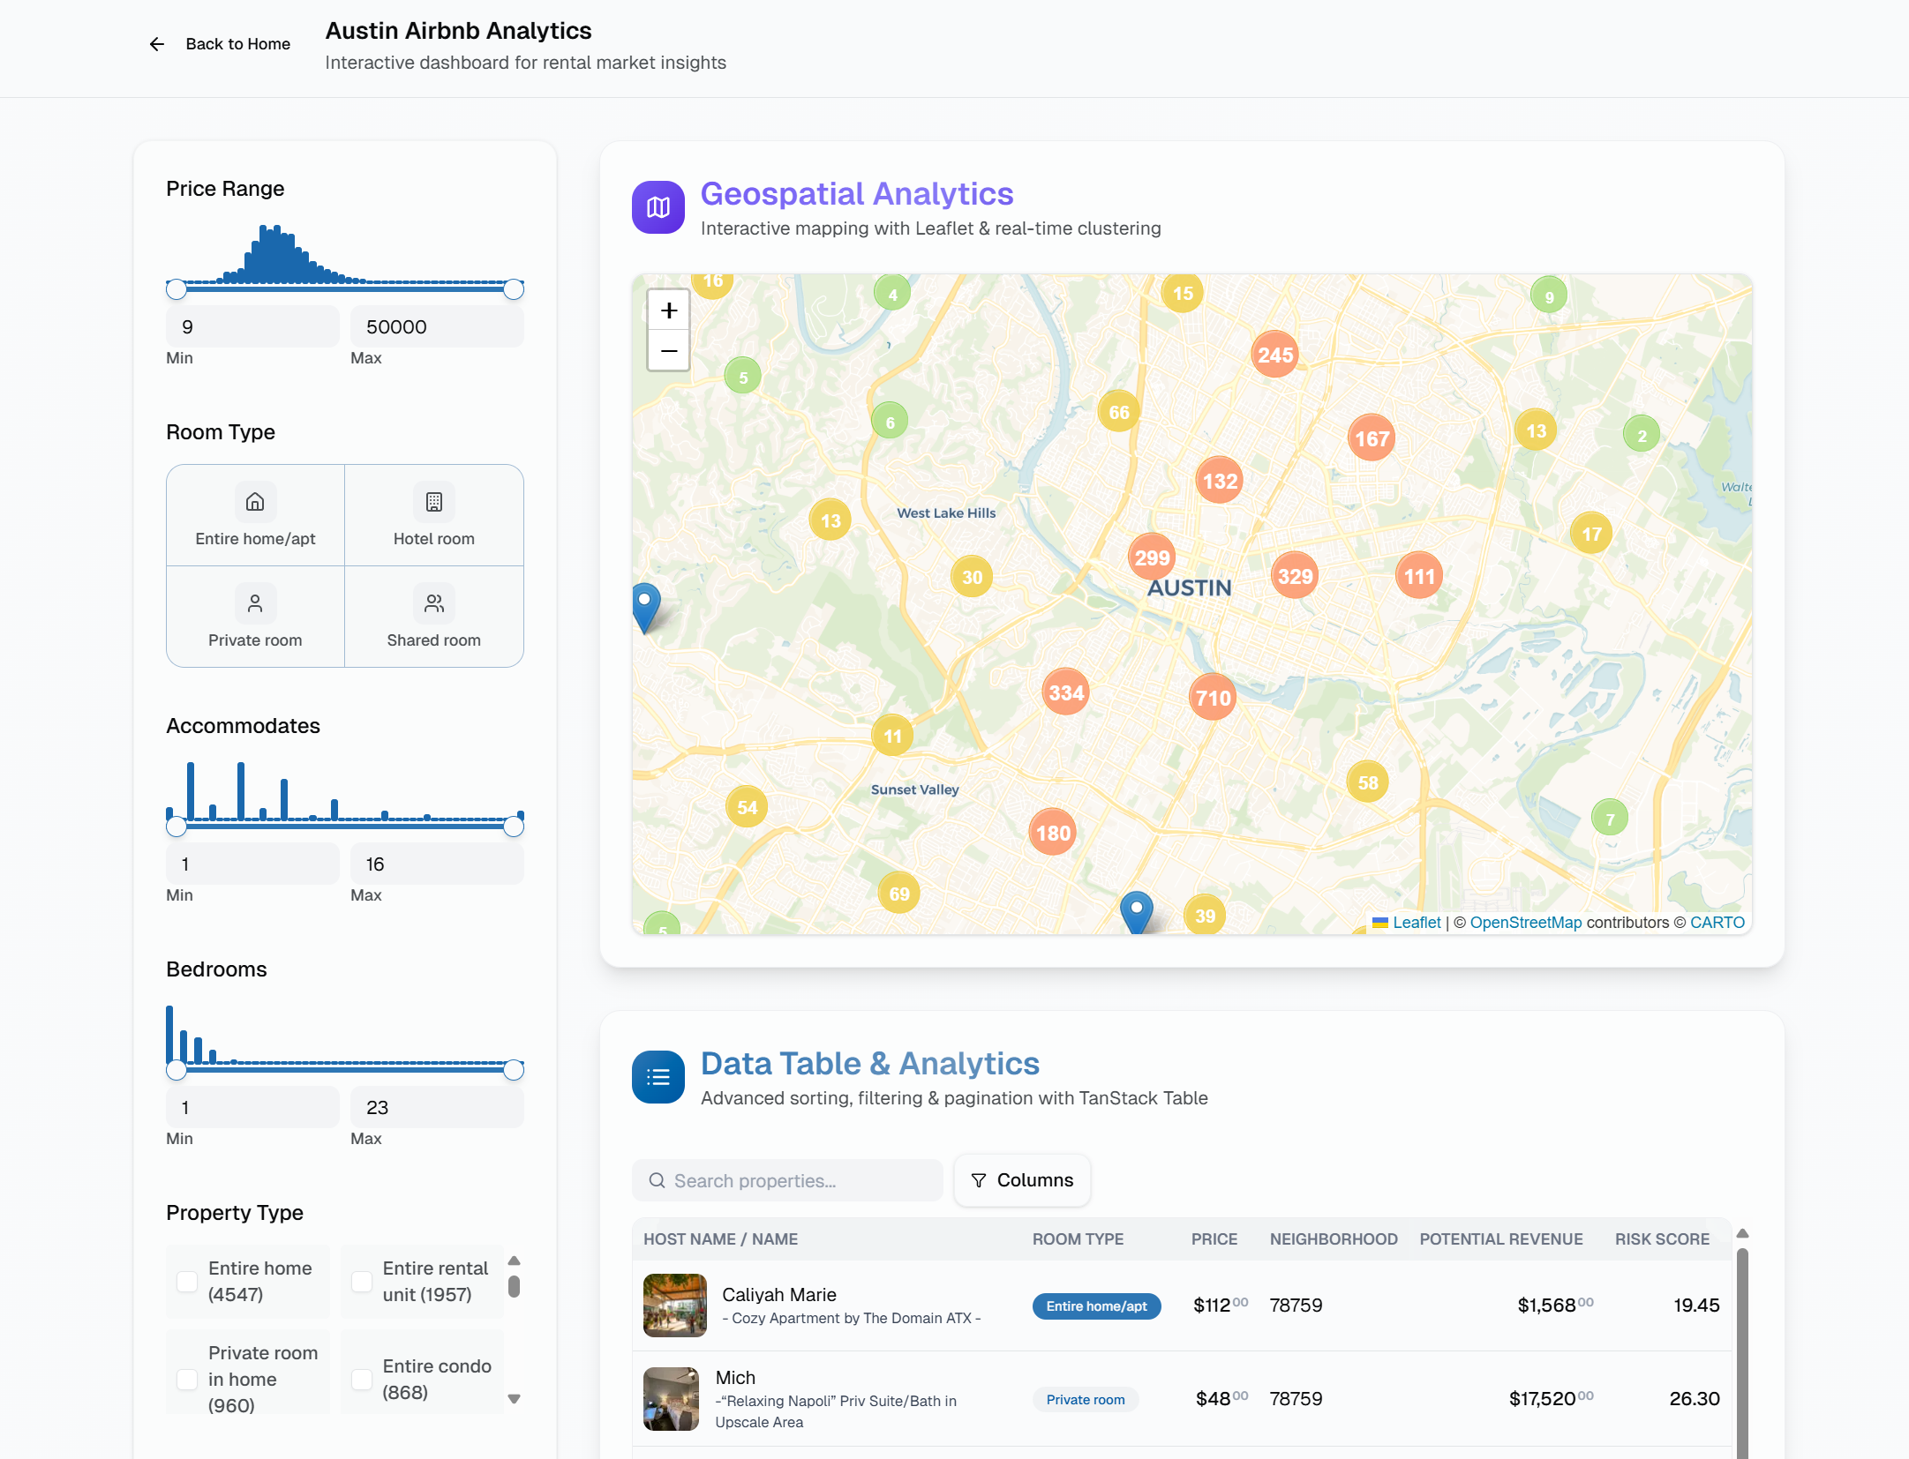Click the Price Range Max input showing 50000
1909x1459 pixels.
click(437, 326)
